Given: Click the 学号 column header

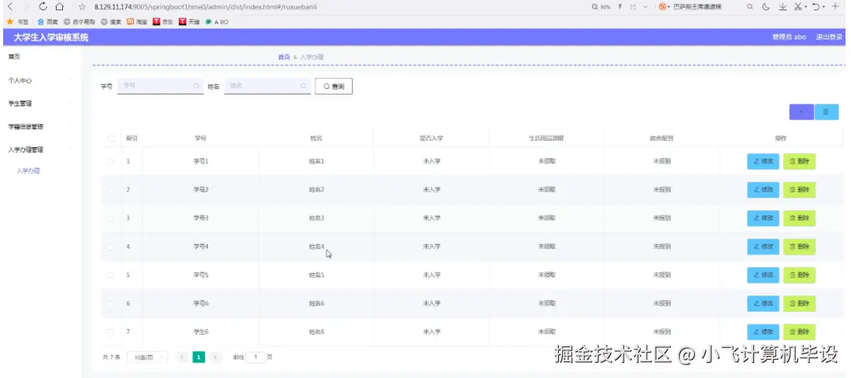Looking at the screenshot, I should (x=200, y=139).
